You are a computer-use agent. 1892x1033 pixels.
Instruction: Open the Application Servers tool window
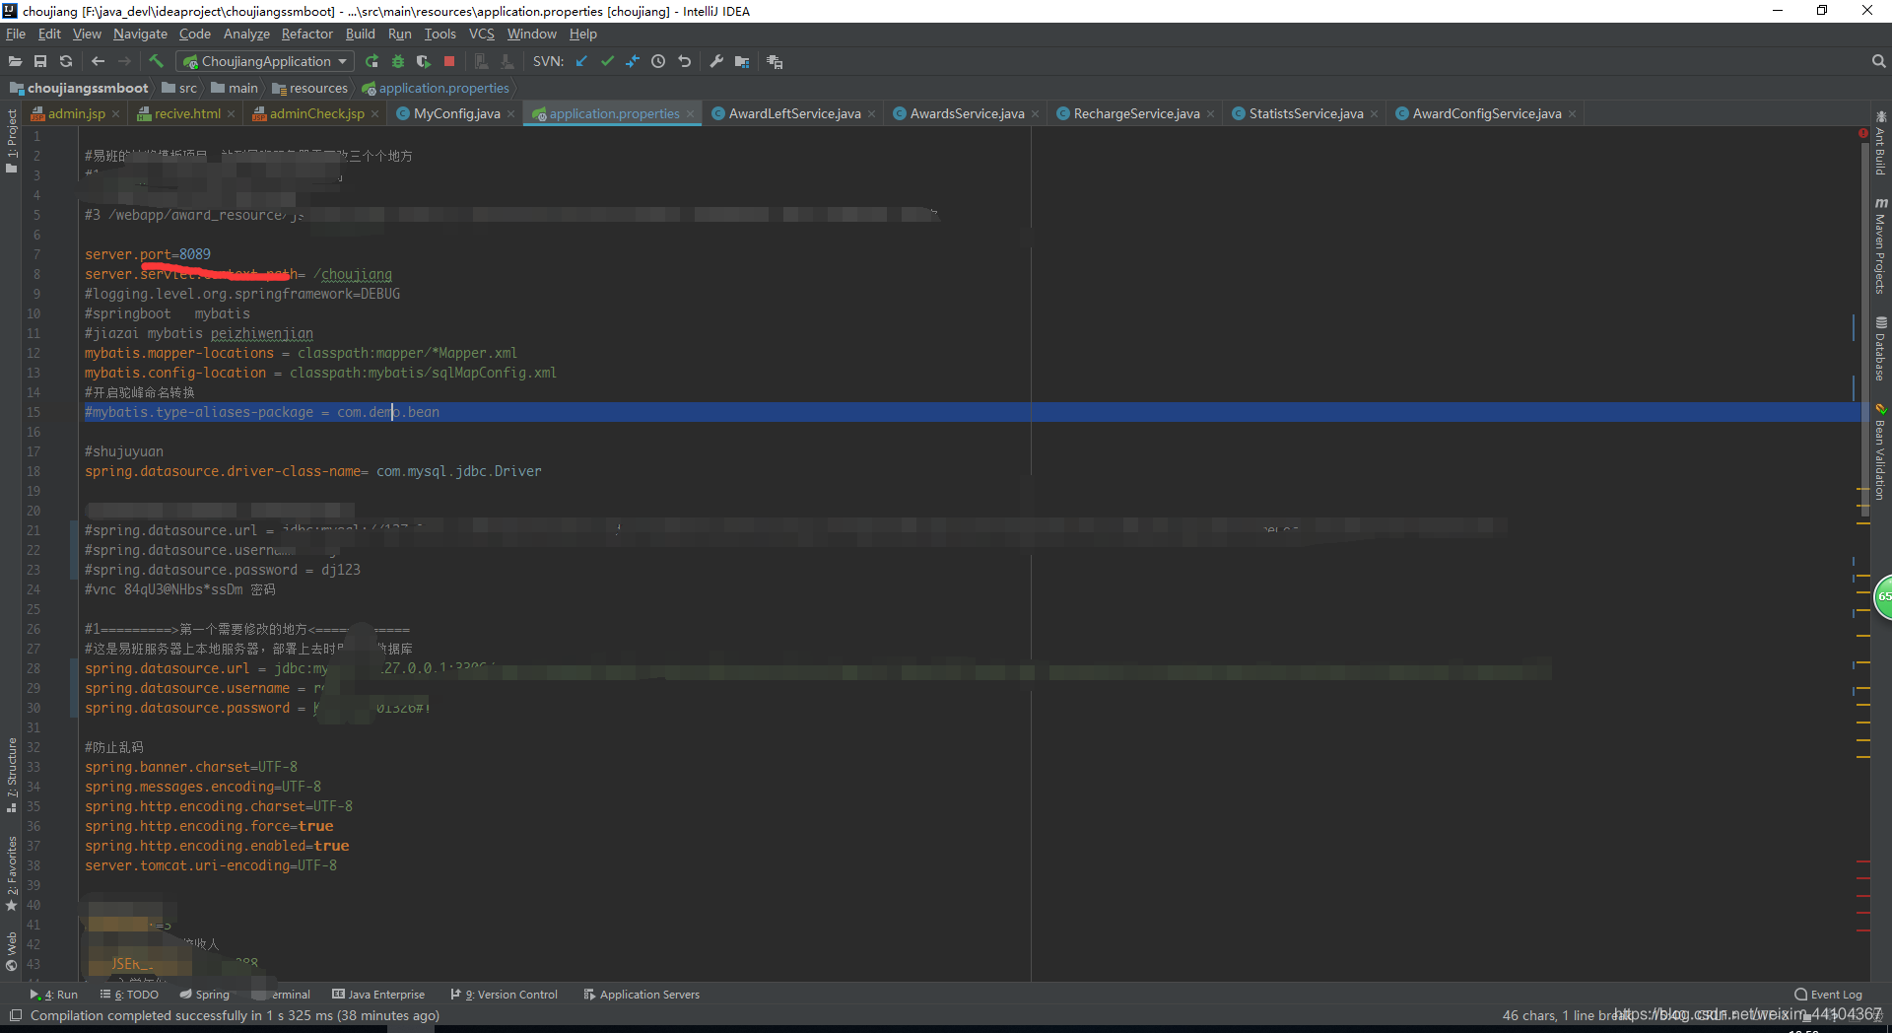click(642, 995)
